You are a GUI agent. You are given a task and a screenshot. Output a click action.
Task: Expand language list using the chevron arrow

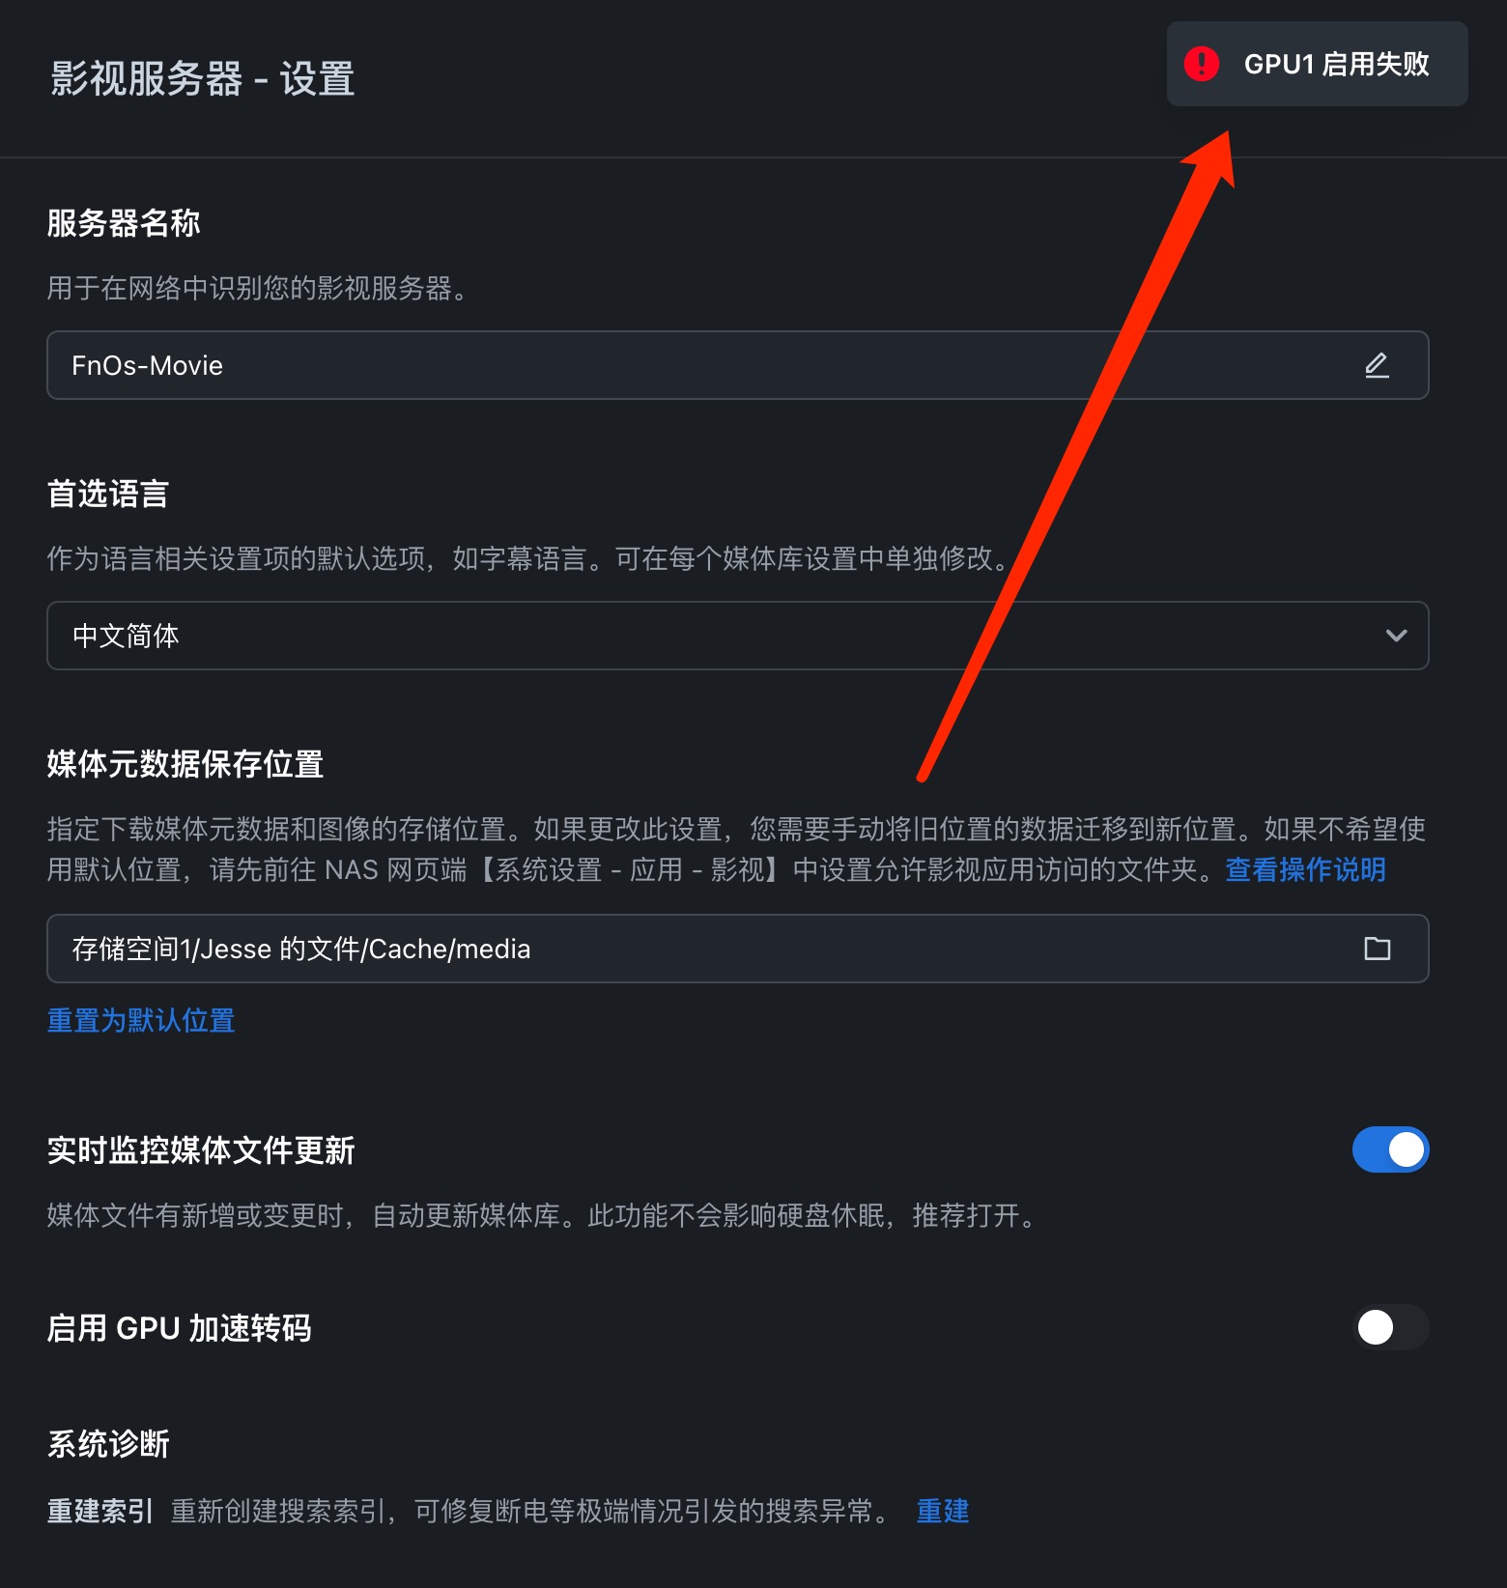coord(1396,636)
